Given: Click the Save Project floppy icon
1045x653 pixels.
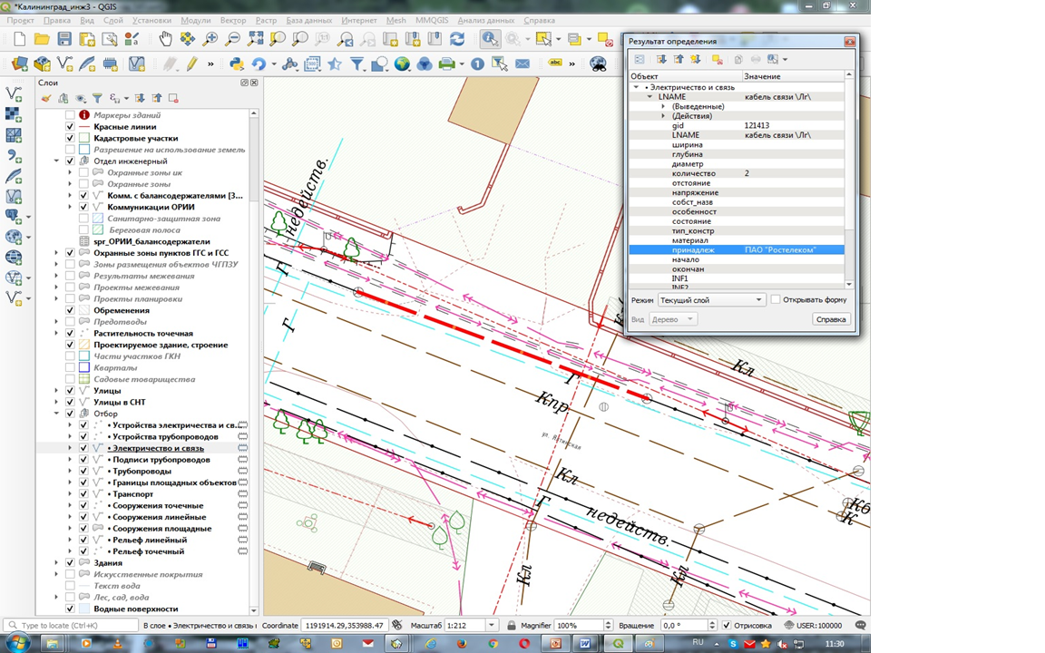Looking at the screenshot, I should click(x=64, y=39).
